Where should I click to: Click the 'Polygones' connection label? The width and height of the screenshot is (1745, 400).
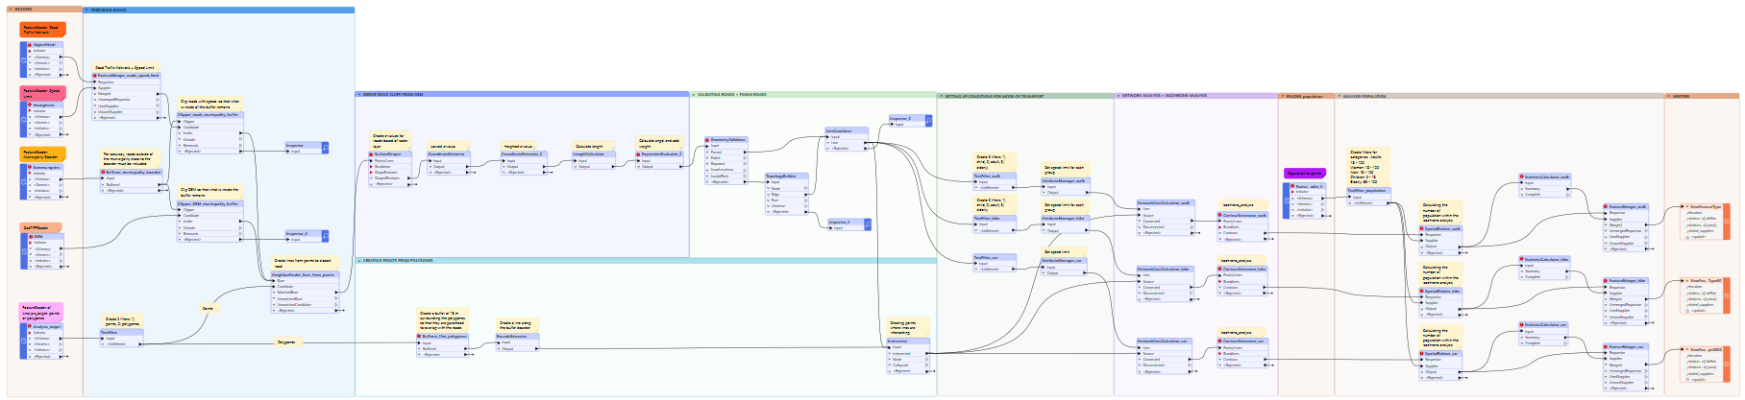point(286,341)
